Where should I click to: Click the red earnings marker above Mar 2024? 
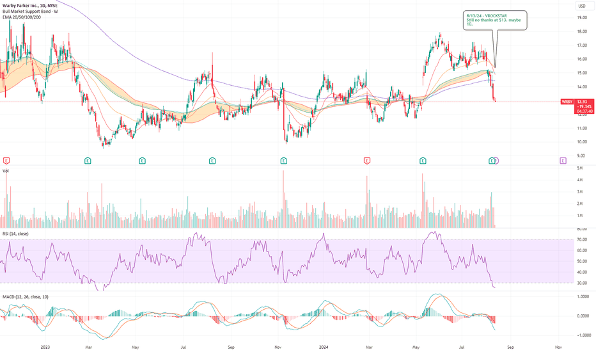367,161
